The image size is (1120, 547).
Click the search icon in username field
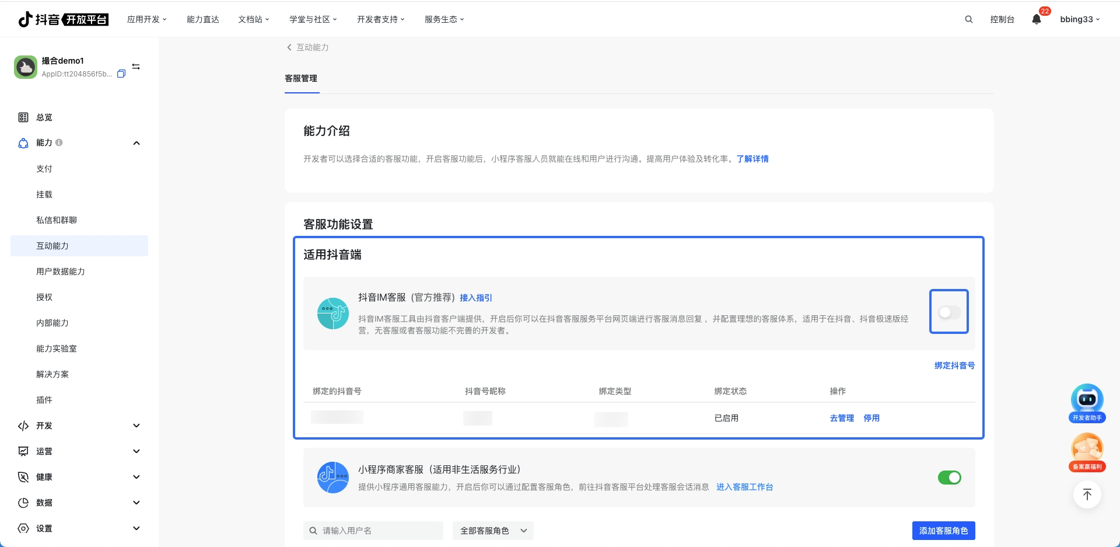313,531
